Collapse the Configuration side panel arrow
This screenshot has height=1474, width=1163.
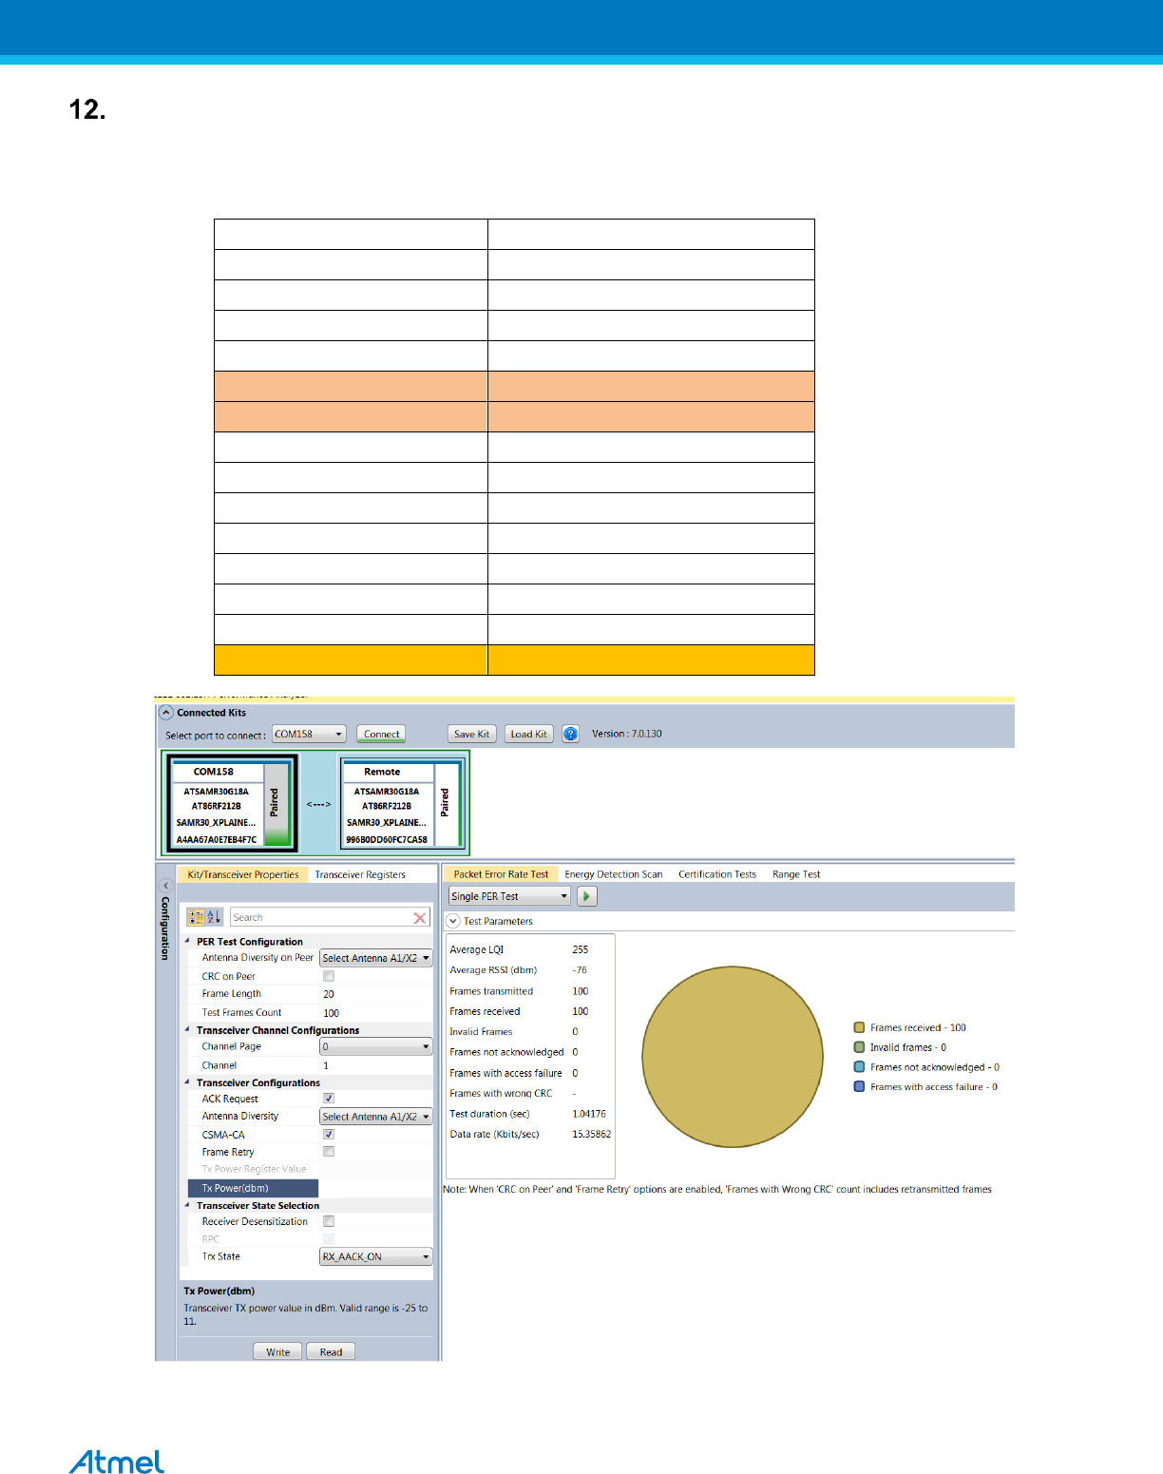(165, 886)
